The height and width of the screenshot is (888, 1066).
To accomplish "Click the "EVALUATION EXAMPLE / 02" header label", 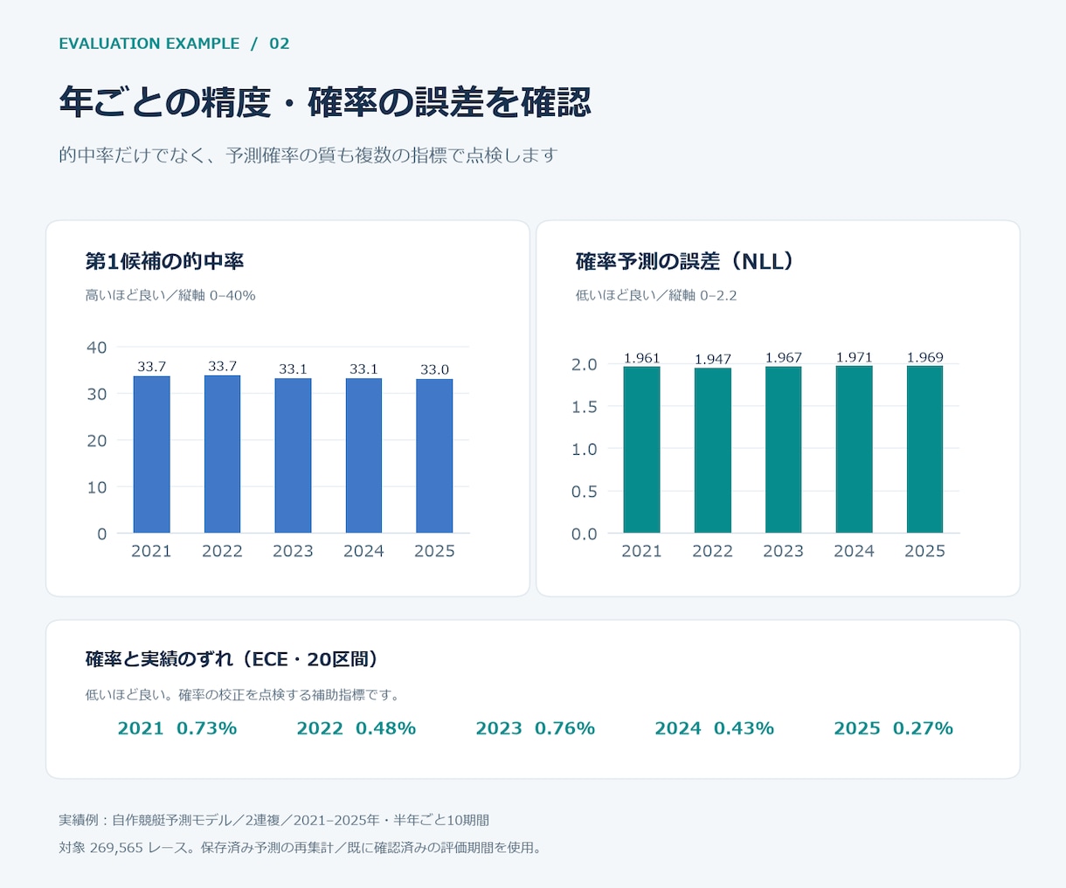I will 174,44.
